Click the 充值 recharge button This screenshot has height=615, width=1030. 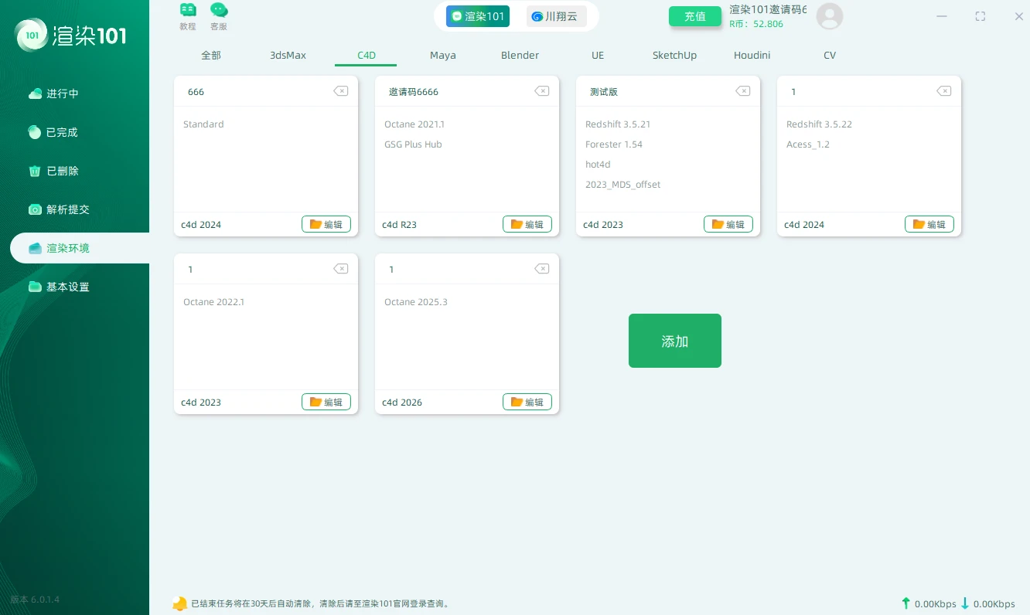pyautogui.click(x=695, y=16)
